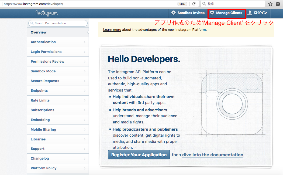This screenshot has width=283, height=175.
Task: Open the Sandbox Mode section
Action: click(x=58, y=71)
